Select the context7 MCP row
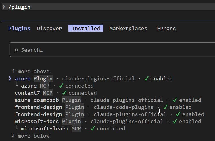The height and width of the screenshot is (141, 215). click(56, 93)
